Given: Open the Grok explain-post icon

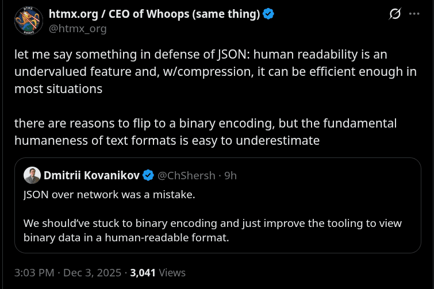Looking at the screenshot, I should pyautogui.click(x=395, y=14).
